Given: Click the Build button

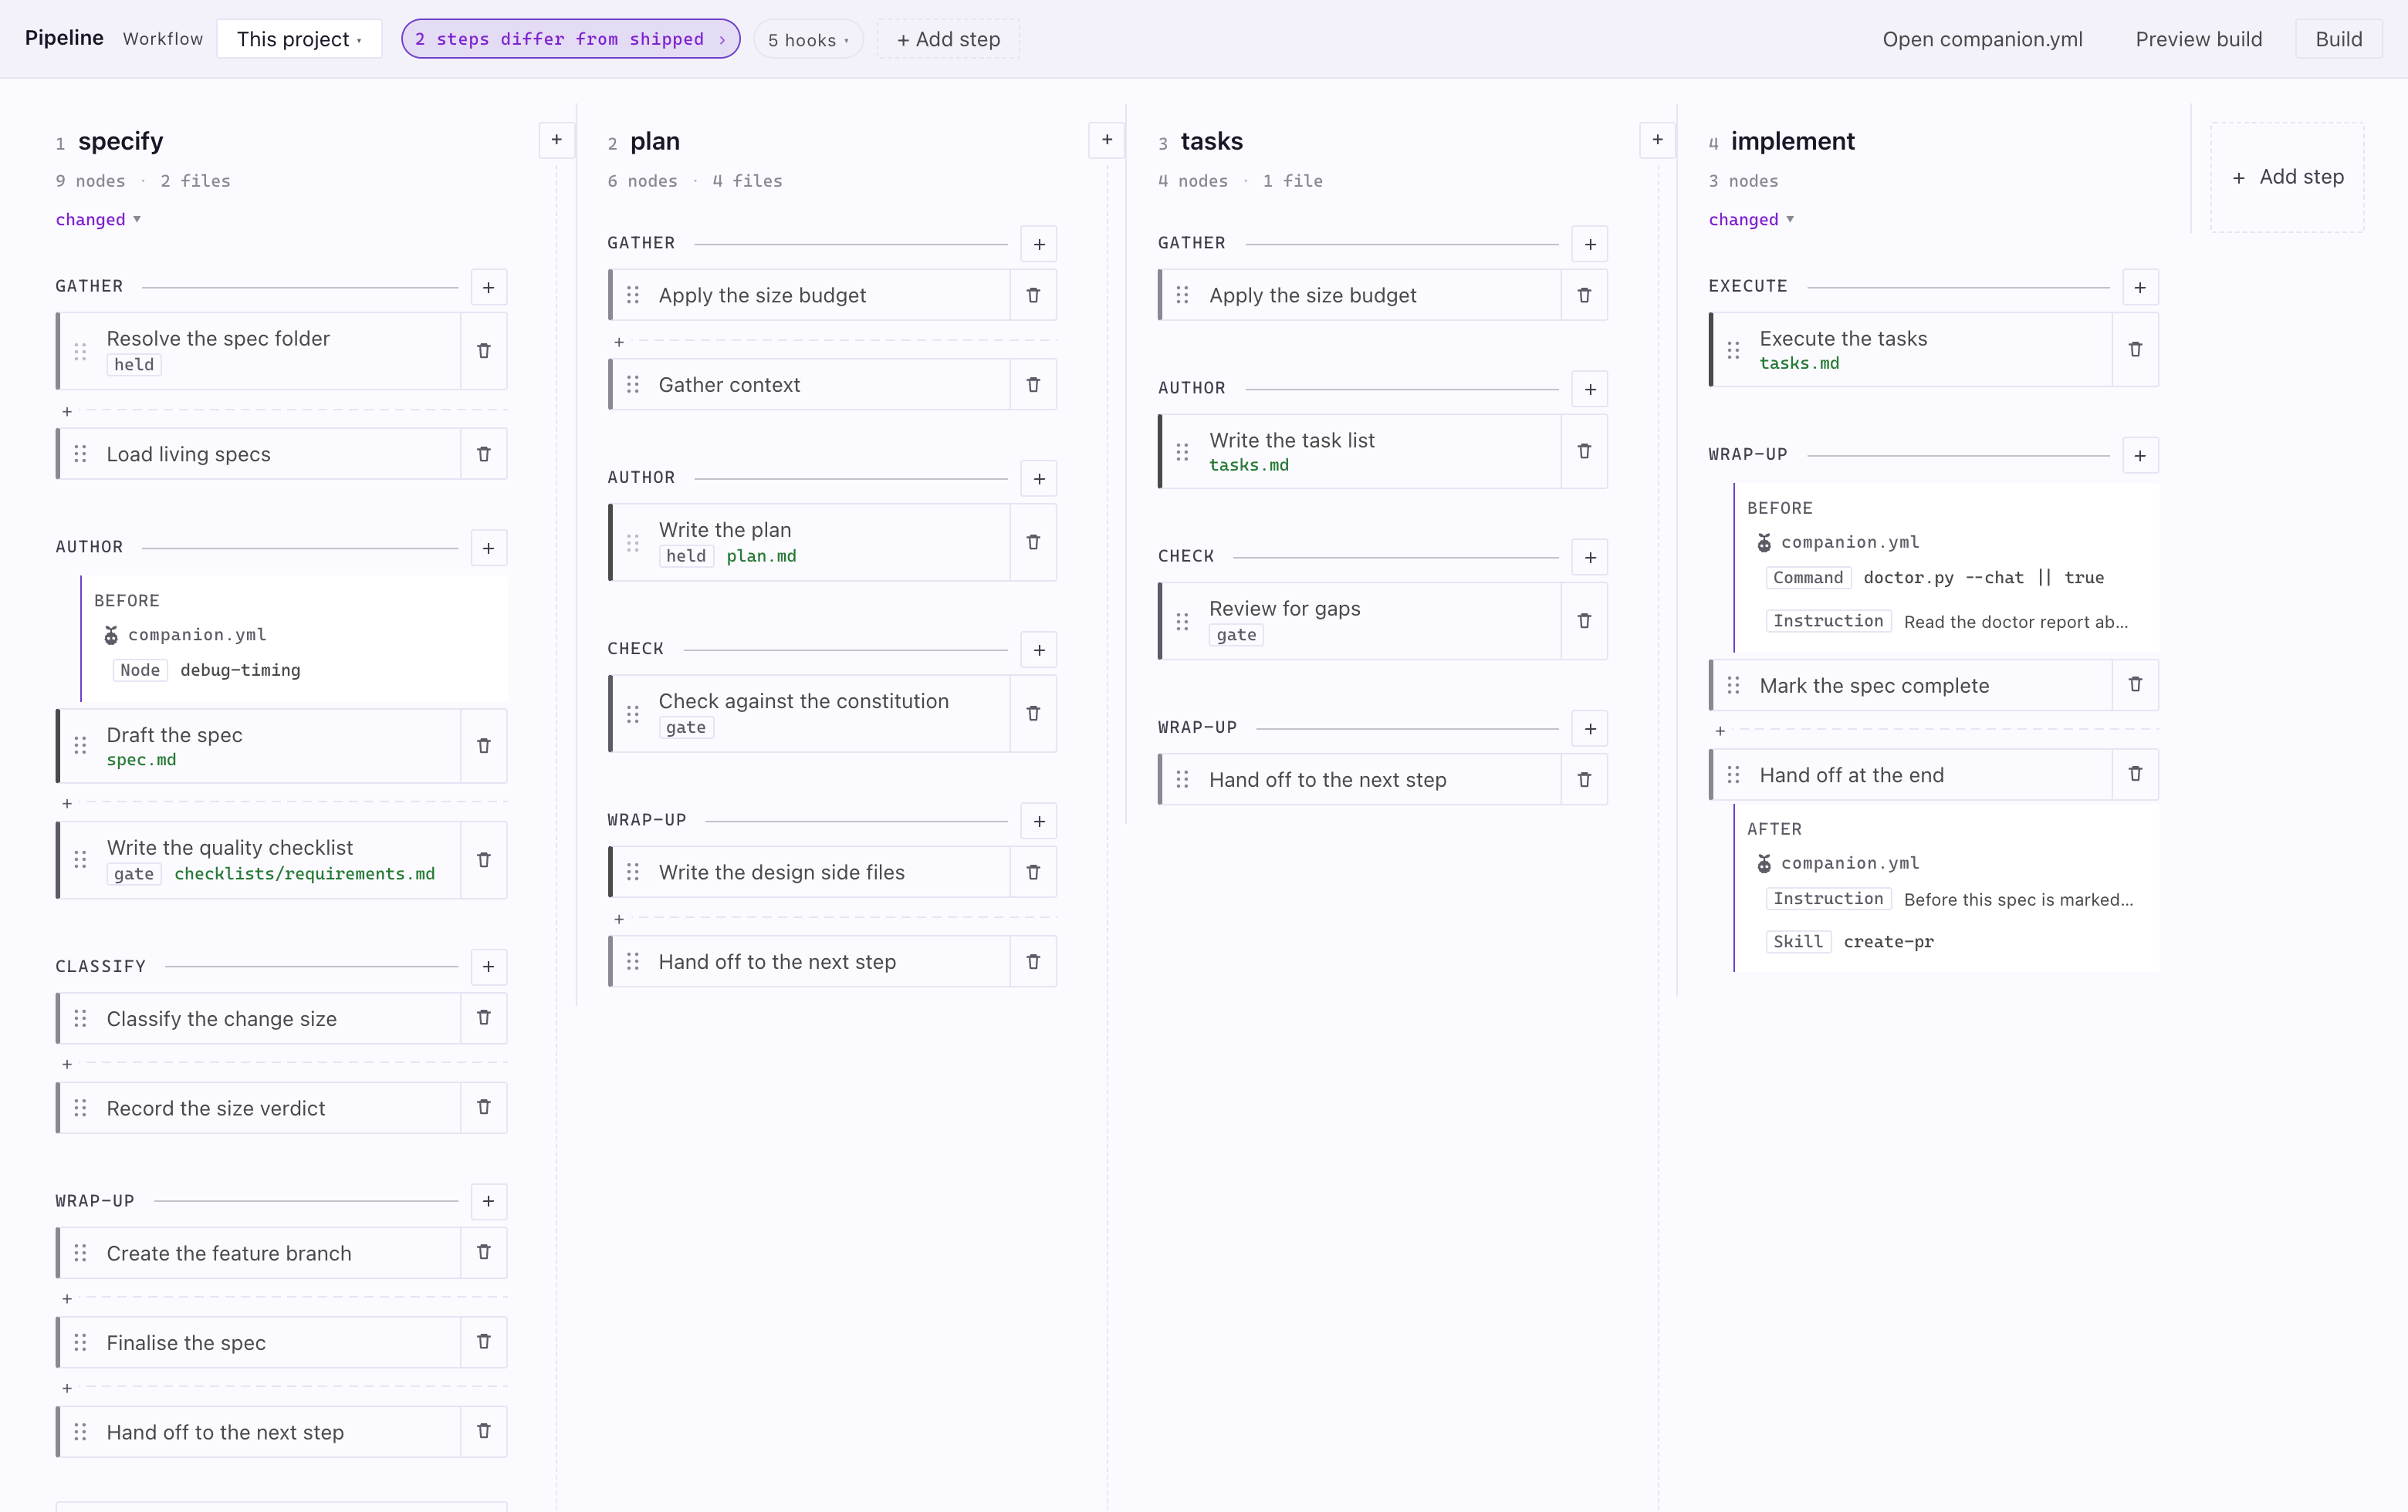Looking at the screenshot, I should tap(2338, 39).
